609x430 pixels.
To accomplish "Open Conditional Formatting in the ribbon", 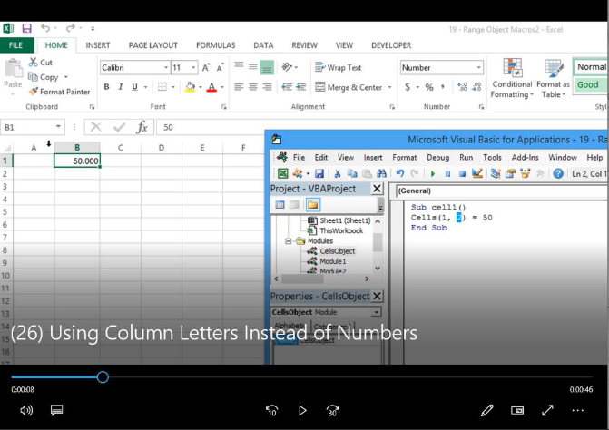I will click(512, 78).
